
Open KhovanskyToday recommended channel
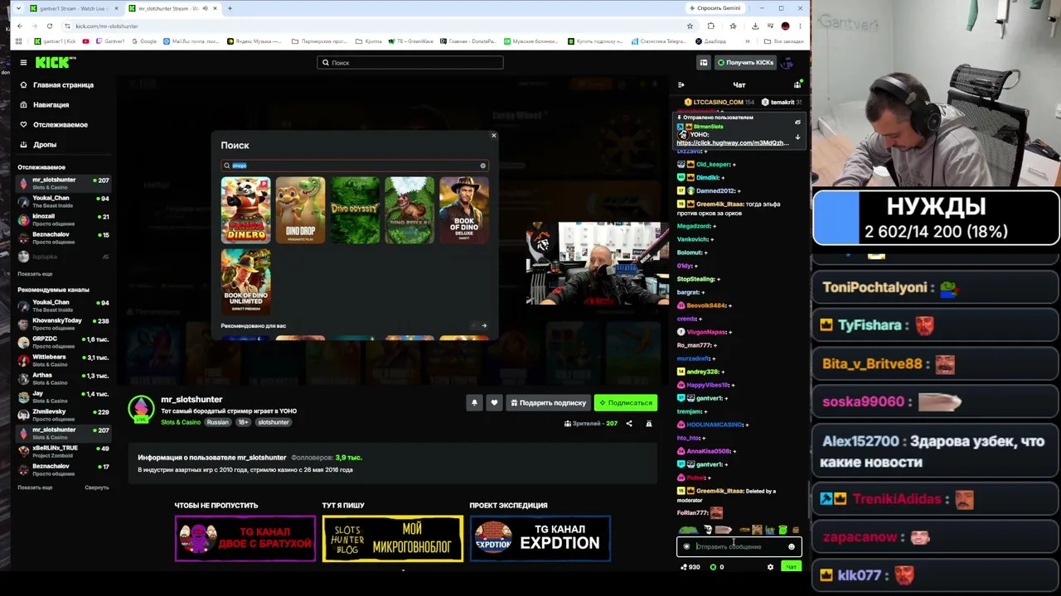(x=65, y=324)
